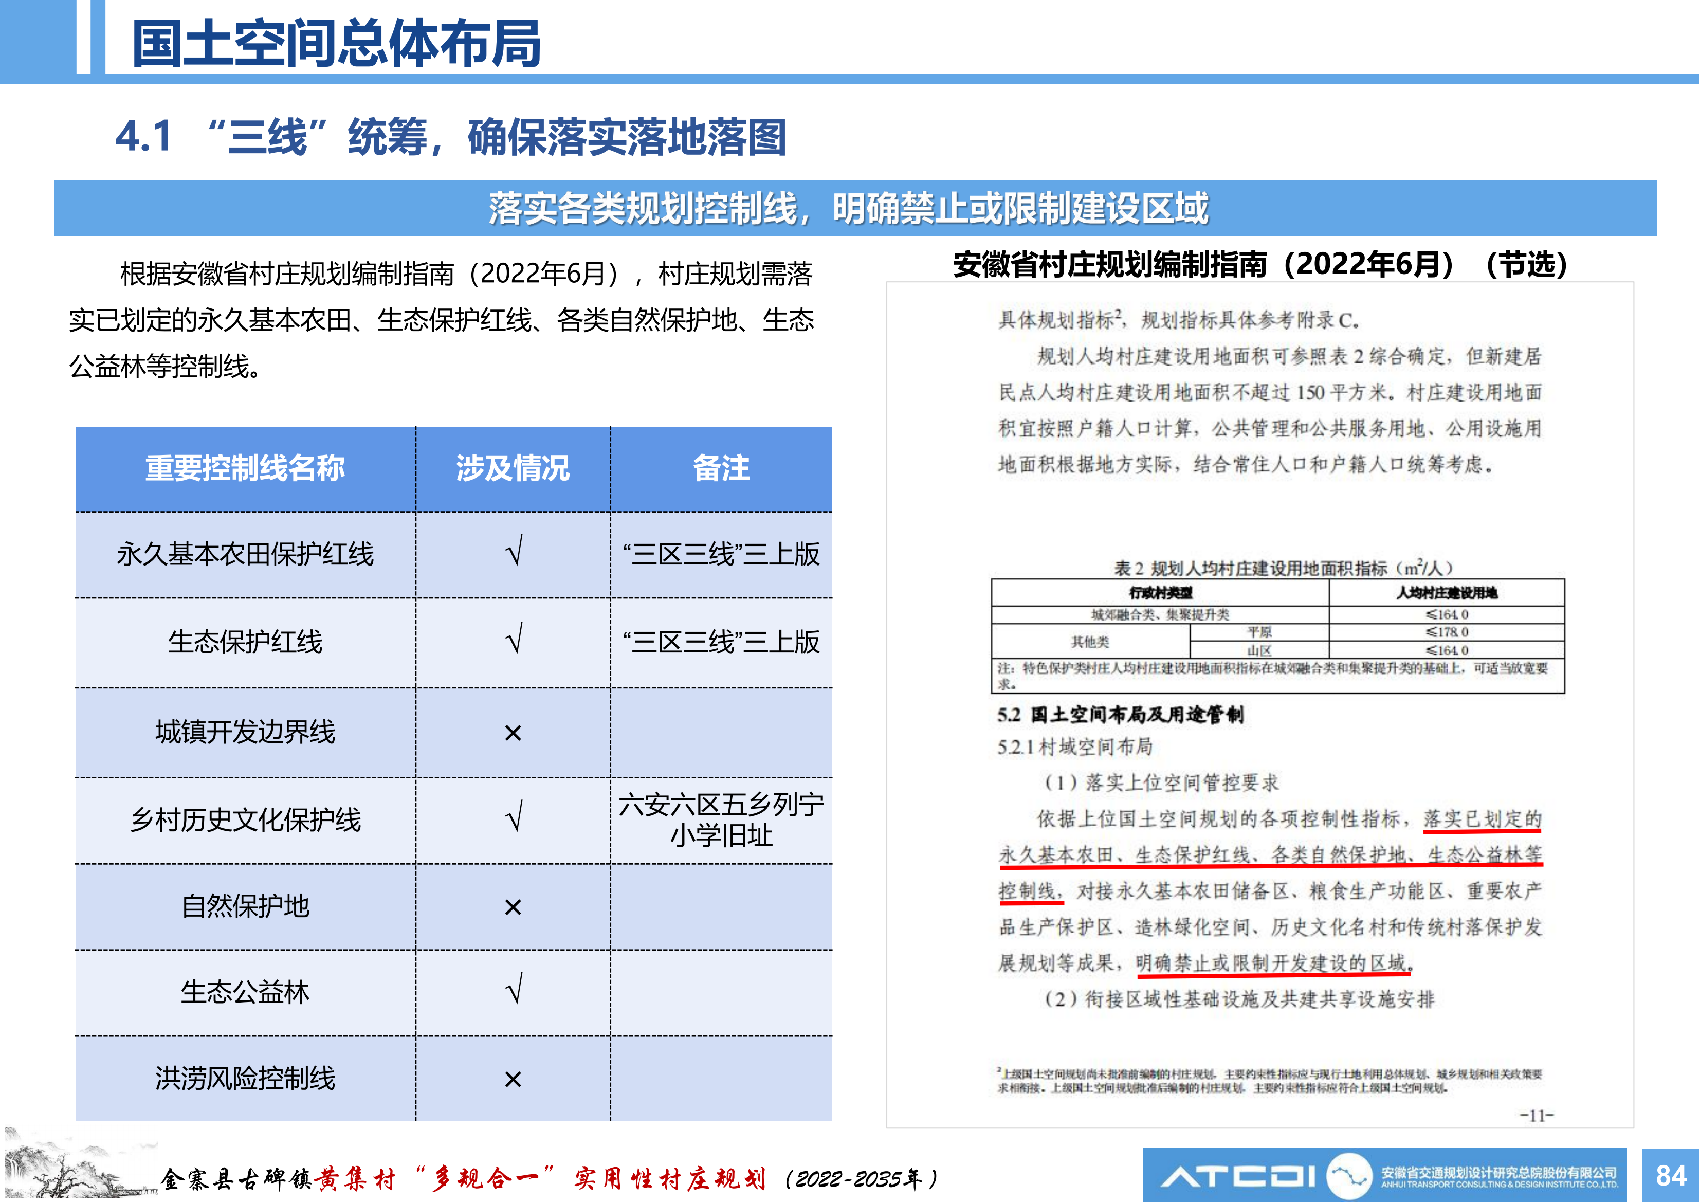
Task: Click the line （2）衔接区域性基础设施及共建共享设施安排
Action: 1239,999
